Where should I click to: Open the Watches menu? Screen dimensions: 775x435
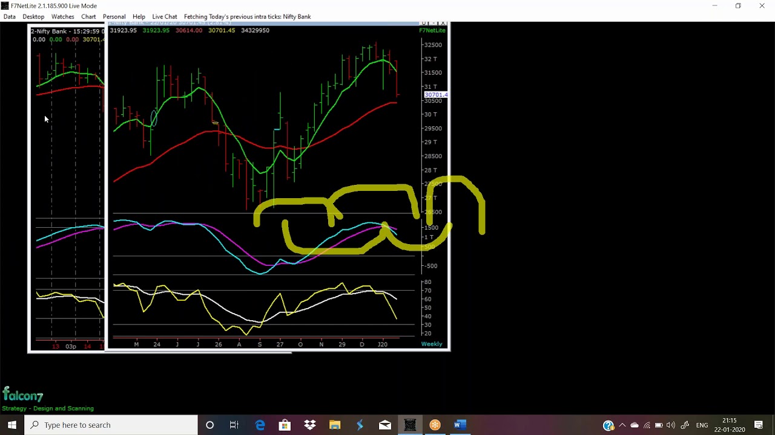(63, 16)
